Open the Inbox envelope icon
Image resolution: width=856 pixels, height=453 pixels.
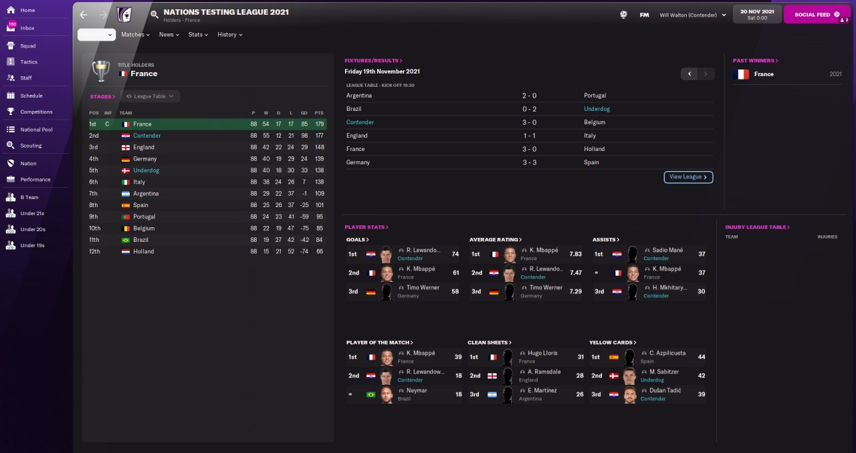click(11, 28)
